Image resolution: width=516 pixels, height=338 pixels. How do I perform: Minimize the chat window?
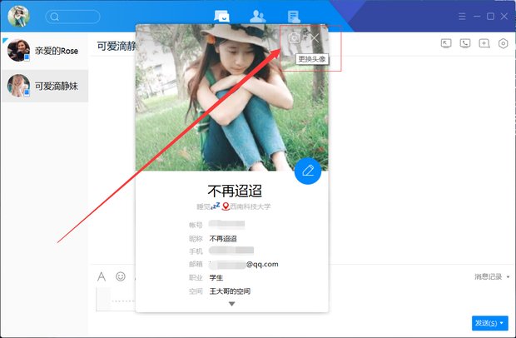click(477, 17)
